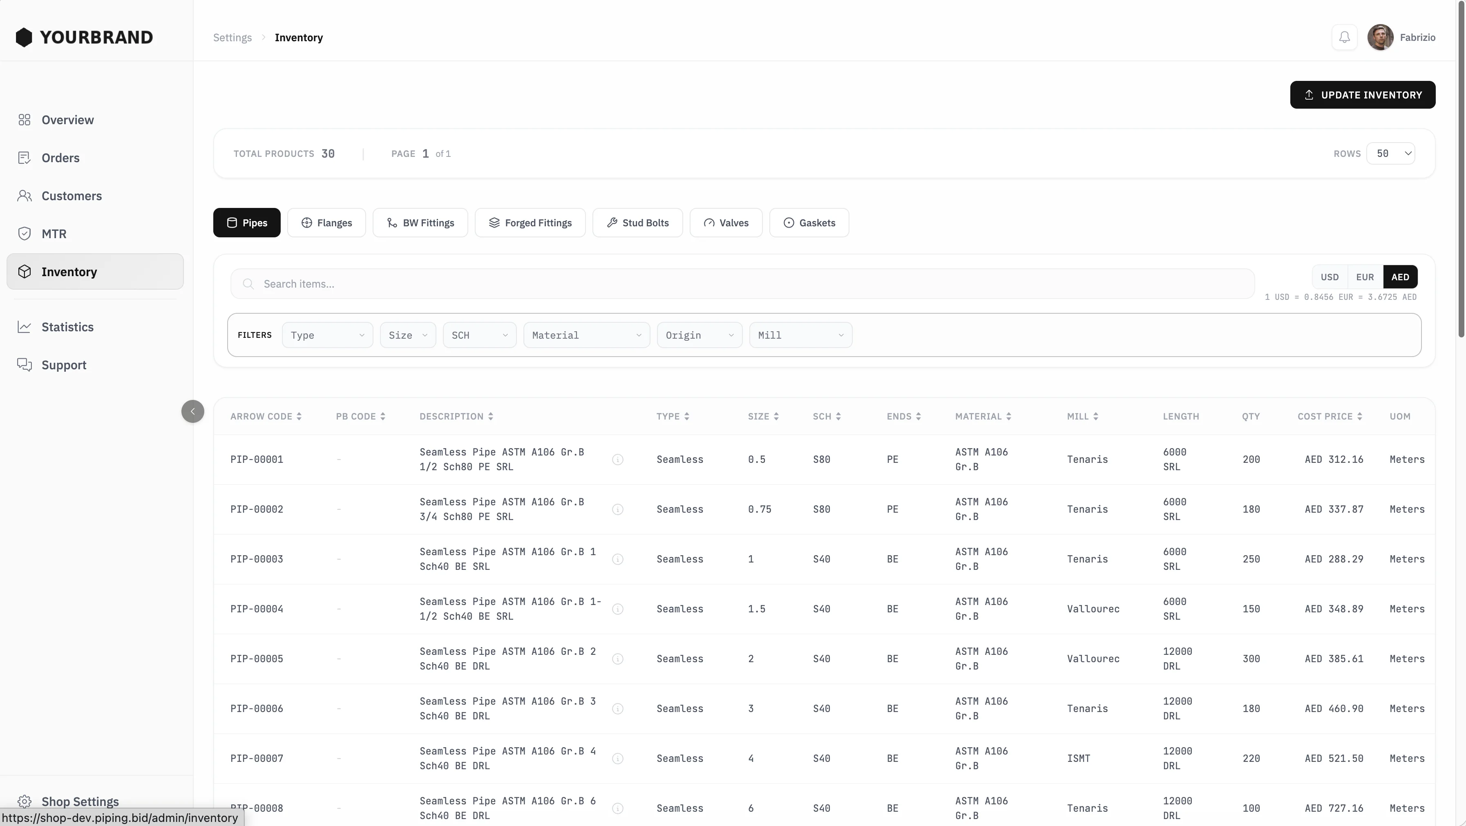Click the Update Inventory button
The width and height of the screenshot is (1466, 826).
pyautogui.click(x=1362, y=95)
